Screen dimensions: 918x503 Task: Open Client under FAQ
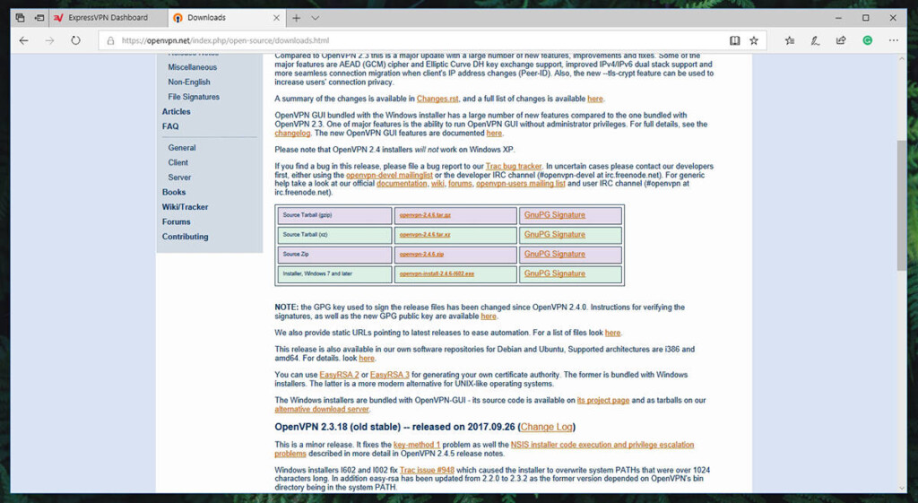[178, 162]
